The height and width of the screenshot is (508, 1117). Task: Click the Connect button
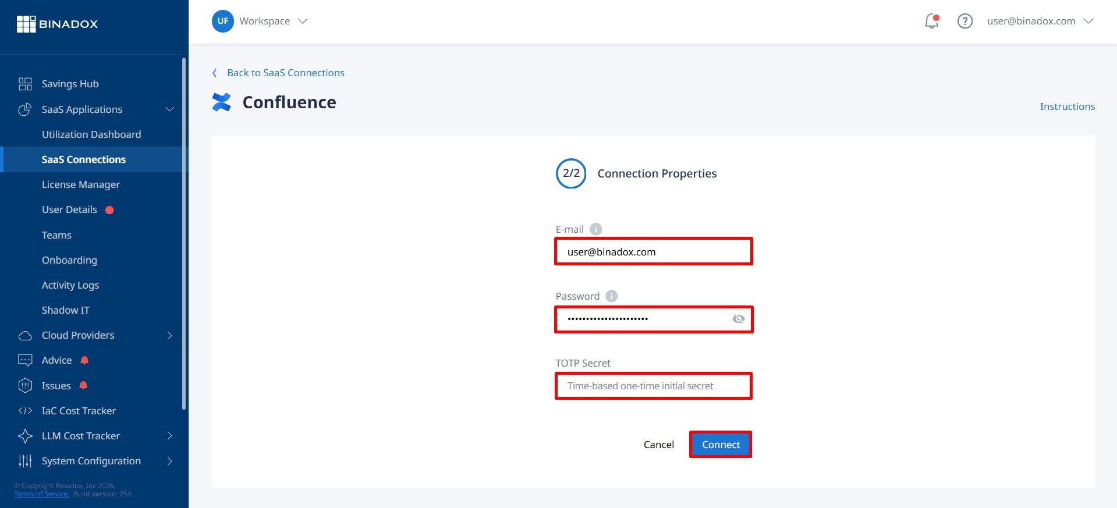[x=721, y=445]
